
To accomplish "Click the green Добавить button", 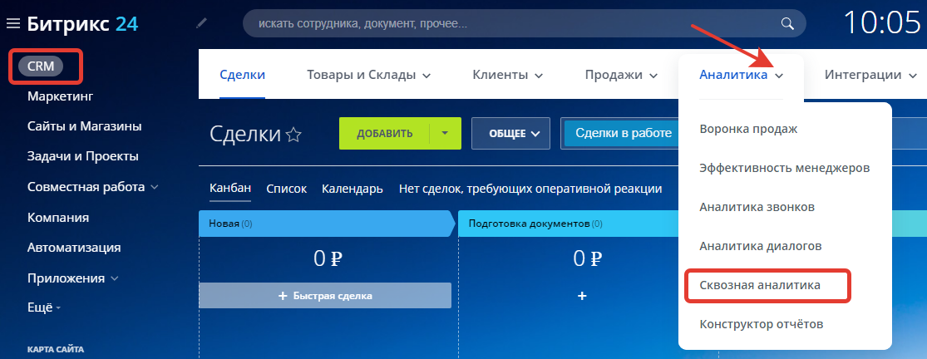I will [x=384, y=134].
